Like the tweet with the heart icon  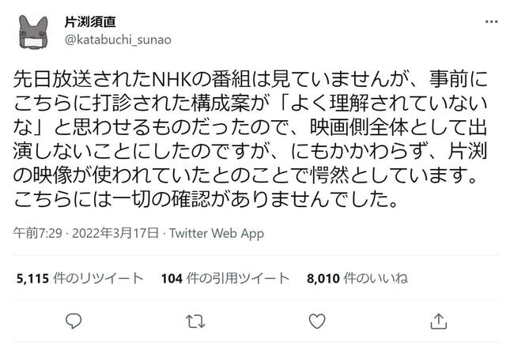point(316,321)
